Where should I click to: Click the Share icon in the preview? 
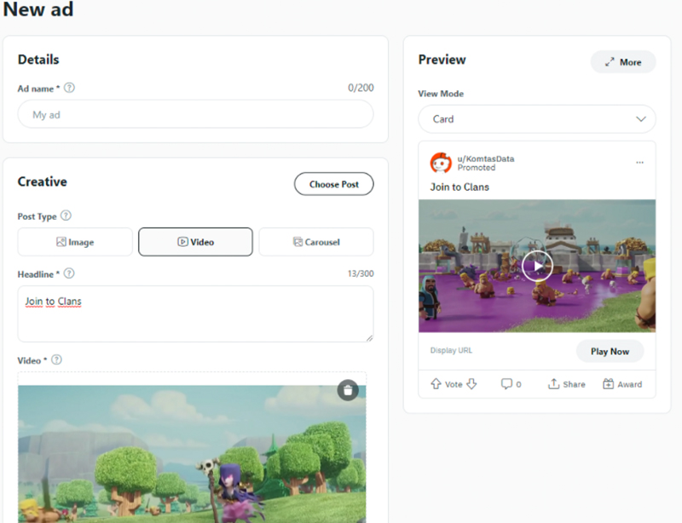tap(553, 384)
